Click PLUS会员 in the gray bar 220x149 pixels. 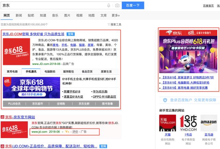coord(14,104)
